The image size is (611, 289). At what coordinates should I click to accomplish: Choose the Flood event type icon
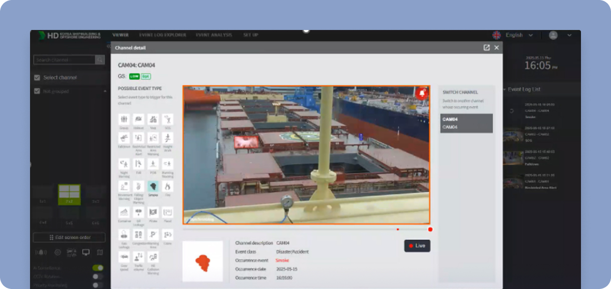click(x=168, y=212)
